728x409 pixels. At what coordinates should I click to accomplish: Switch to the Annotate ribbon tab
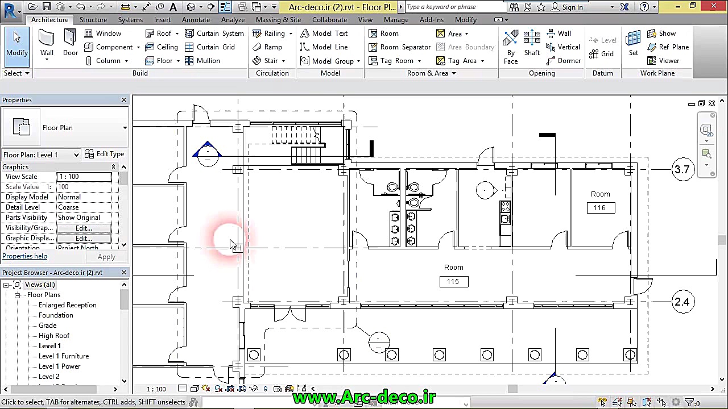click(x=196, y=20)
